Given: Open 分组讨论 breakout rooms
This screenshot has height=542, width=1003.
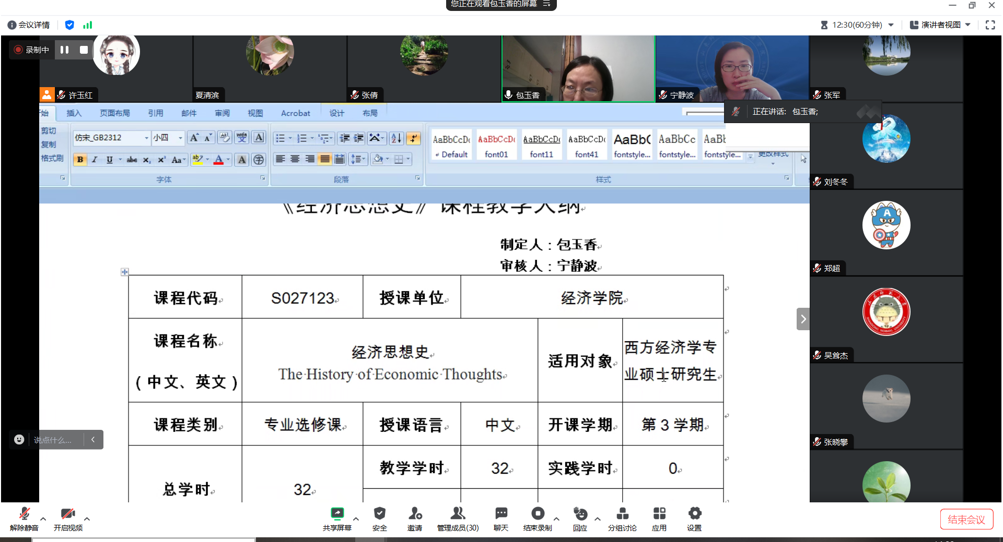Looking at the screenshot, I should [x=622, y=514].
